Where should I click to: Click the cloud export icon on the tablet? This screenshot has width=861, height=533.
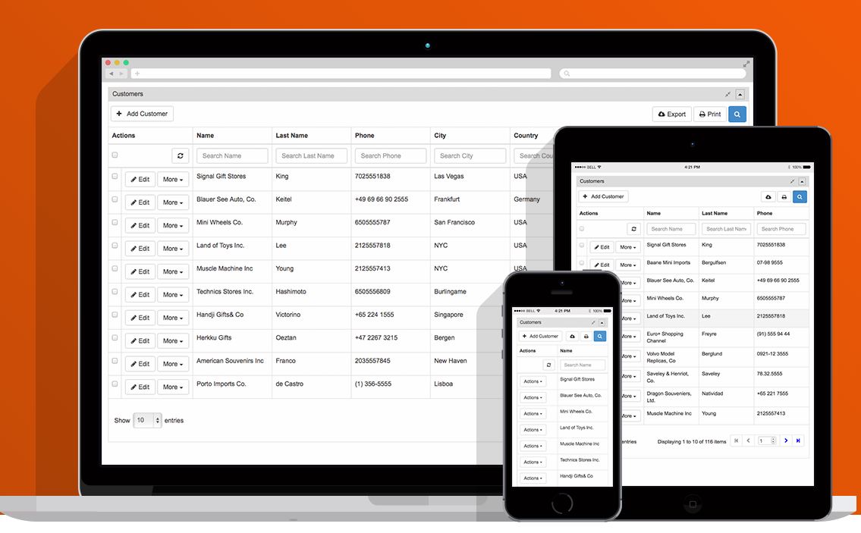(768, 197)
